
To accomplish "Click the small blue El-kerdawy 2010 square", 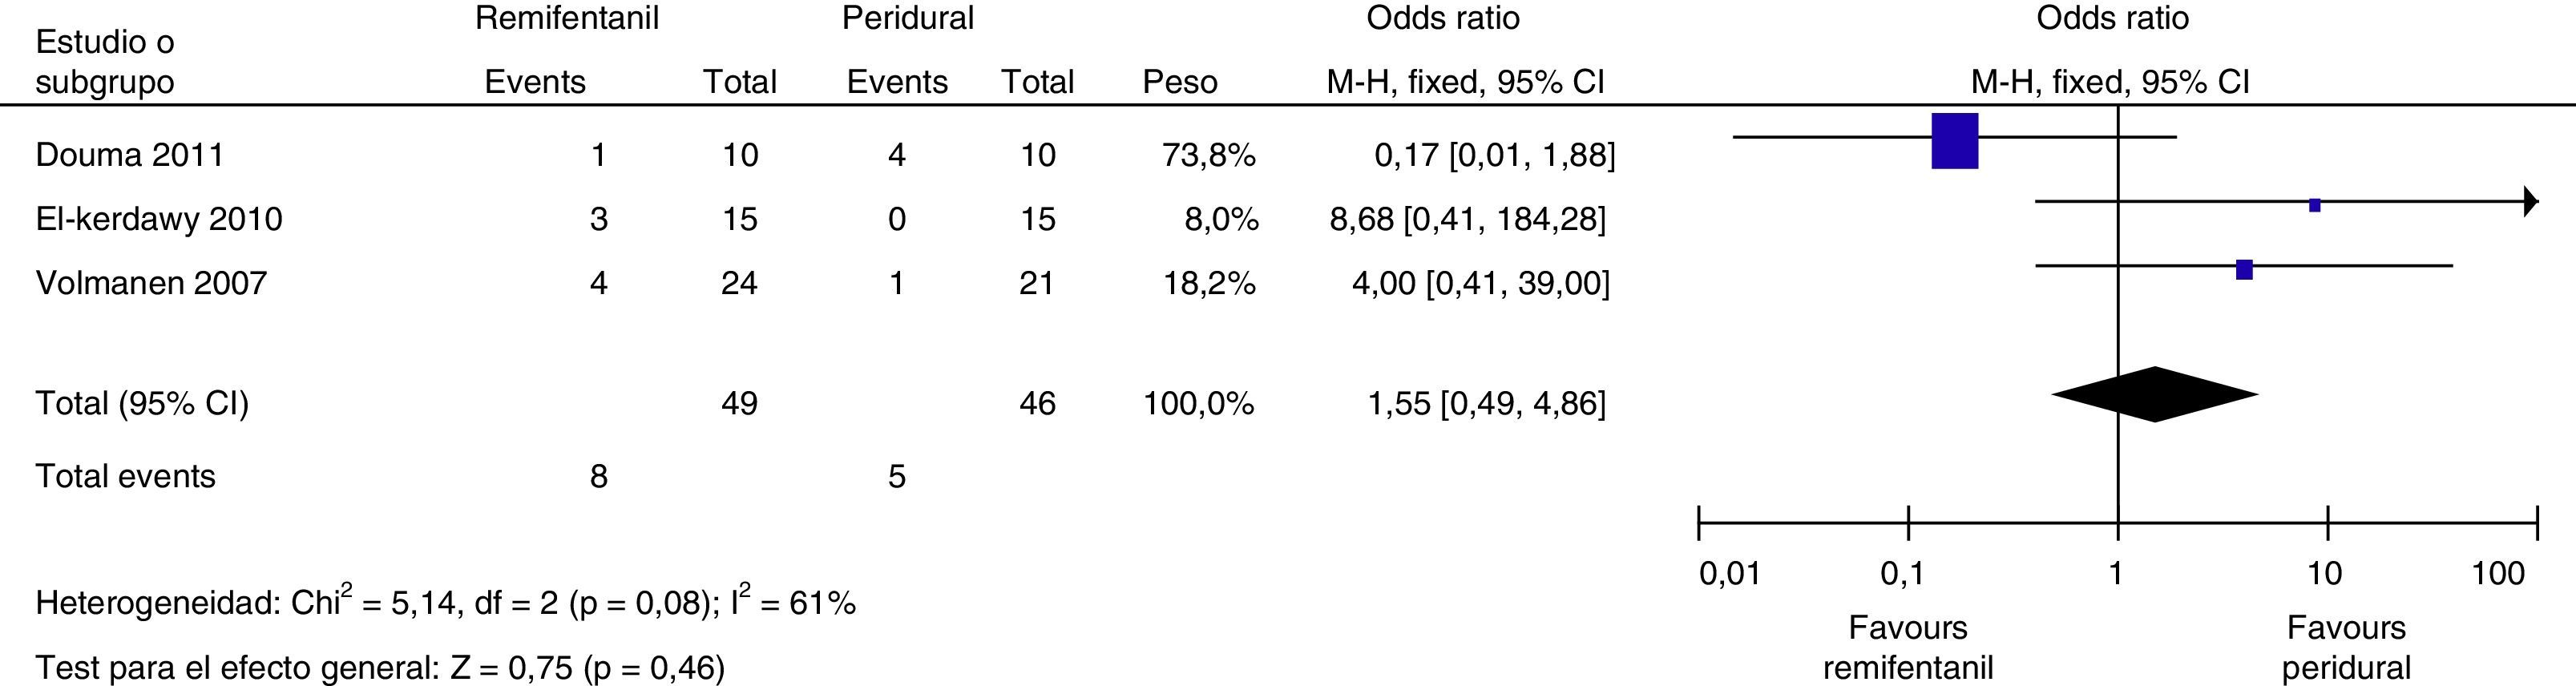I will [x=2314, y=205].
